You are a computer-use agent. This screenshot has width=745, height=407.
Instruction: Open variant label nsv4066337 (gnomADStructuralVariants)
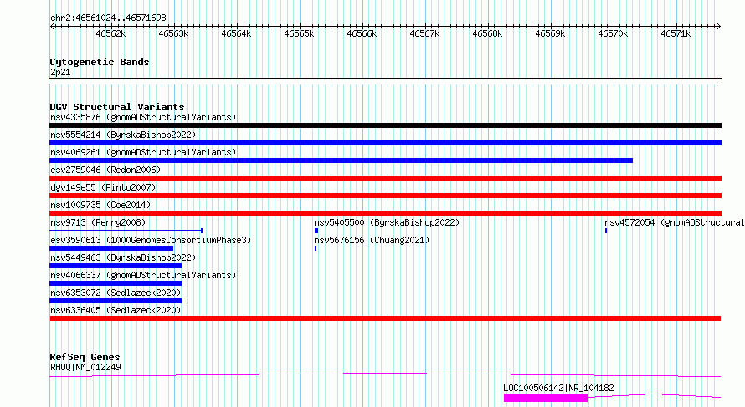click(x=143, y=275)
